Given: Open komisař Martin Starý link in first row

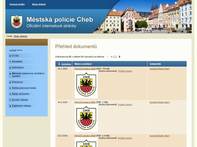Looking at the screenshot, I should coord(160,69).
